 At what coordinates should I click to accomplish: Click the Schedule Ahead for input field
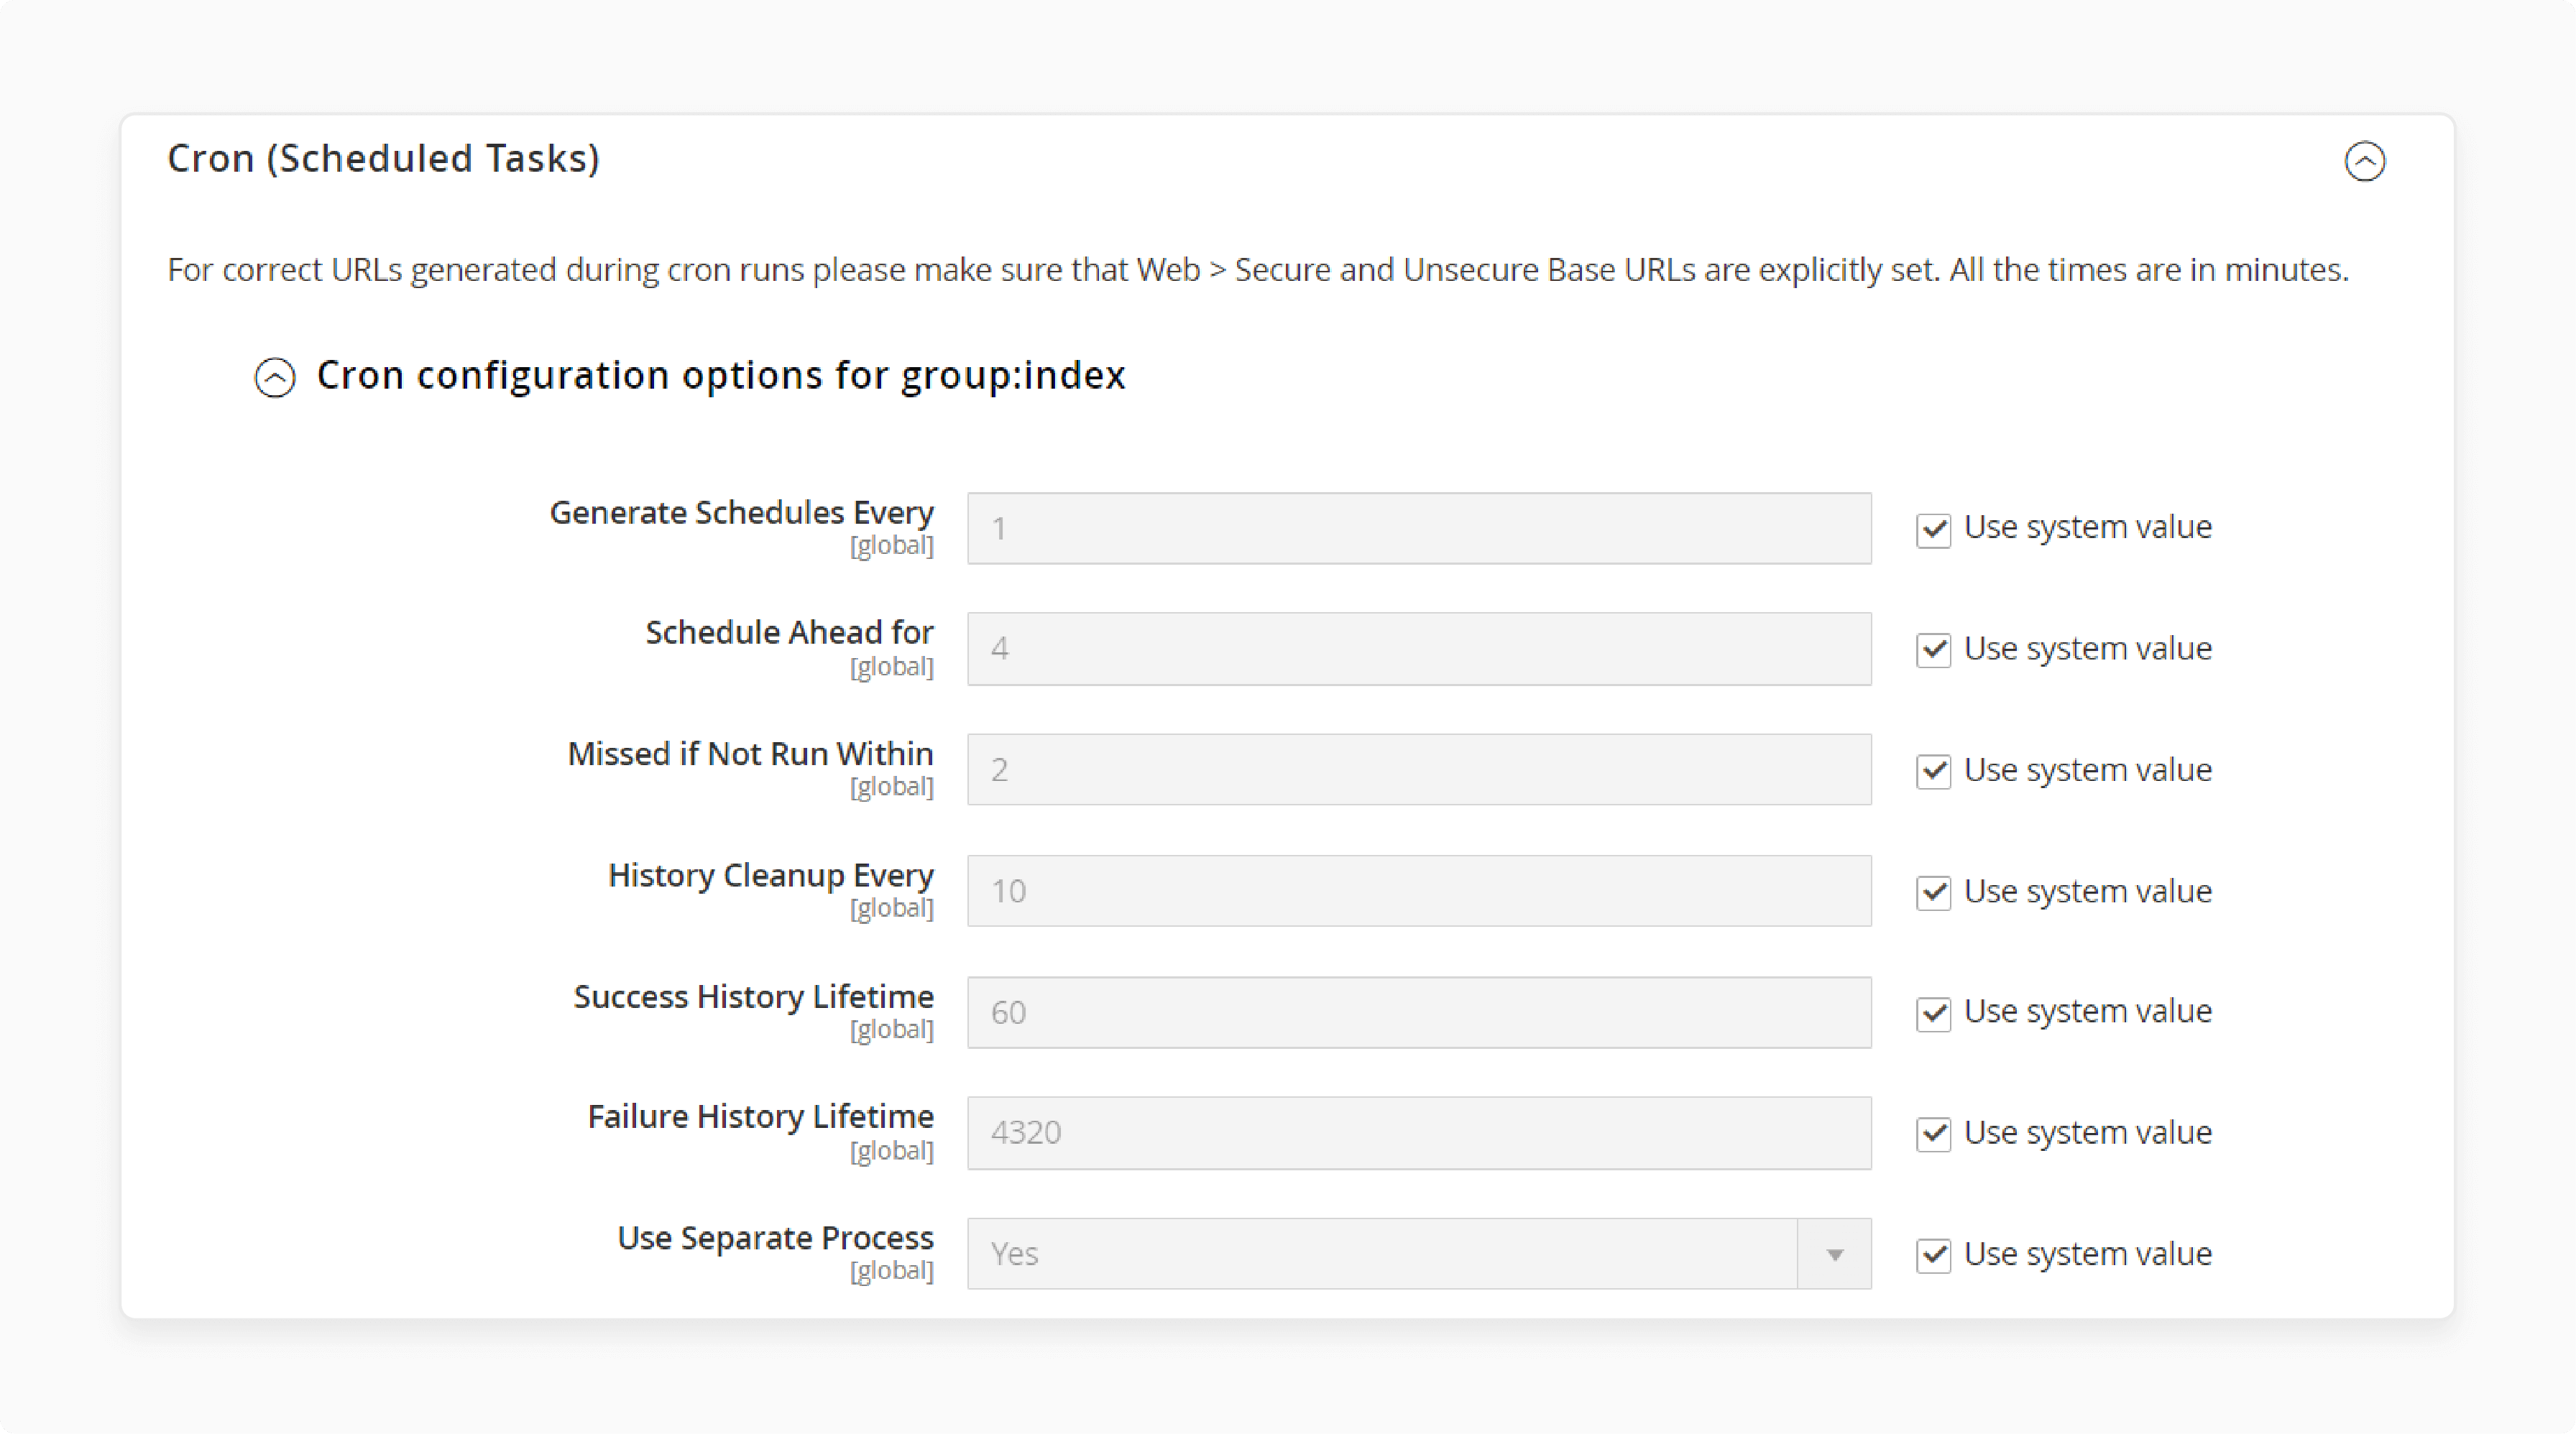(1419, 649)
